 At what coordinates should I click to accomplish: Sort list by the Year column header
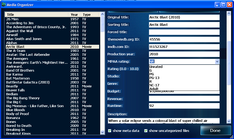(x=74, y=14)
